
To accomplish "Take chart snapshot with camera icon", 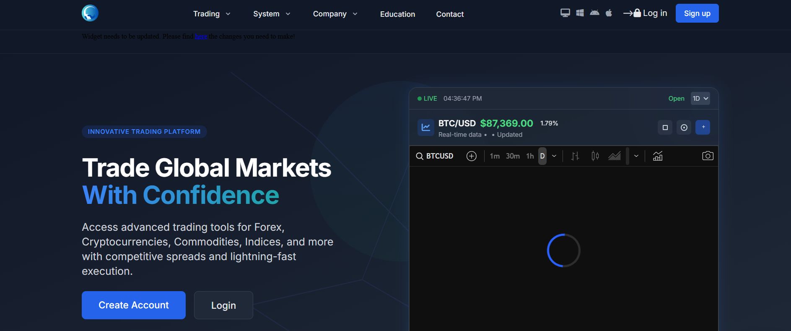I will point(708,156).
